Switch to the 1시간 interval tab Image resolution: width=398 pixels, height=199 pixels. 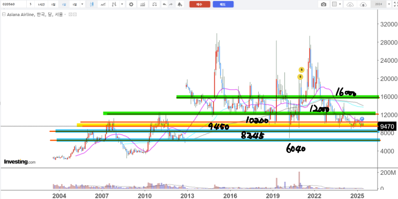pos(41,4)
